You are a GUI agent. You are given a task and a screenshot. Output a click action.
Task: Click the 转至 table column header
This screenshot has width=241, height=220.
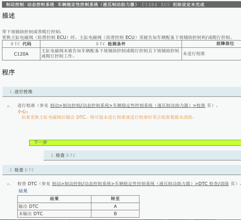pos(115,199)
